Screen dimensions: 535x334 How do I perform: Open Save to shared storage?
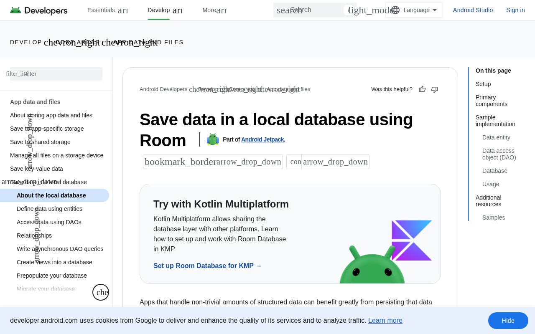40,142
